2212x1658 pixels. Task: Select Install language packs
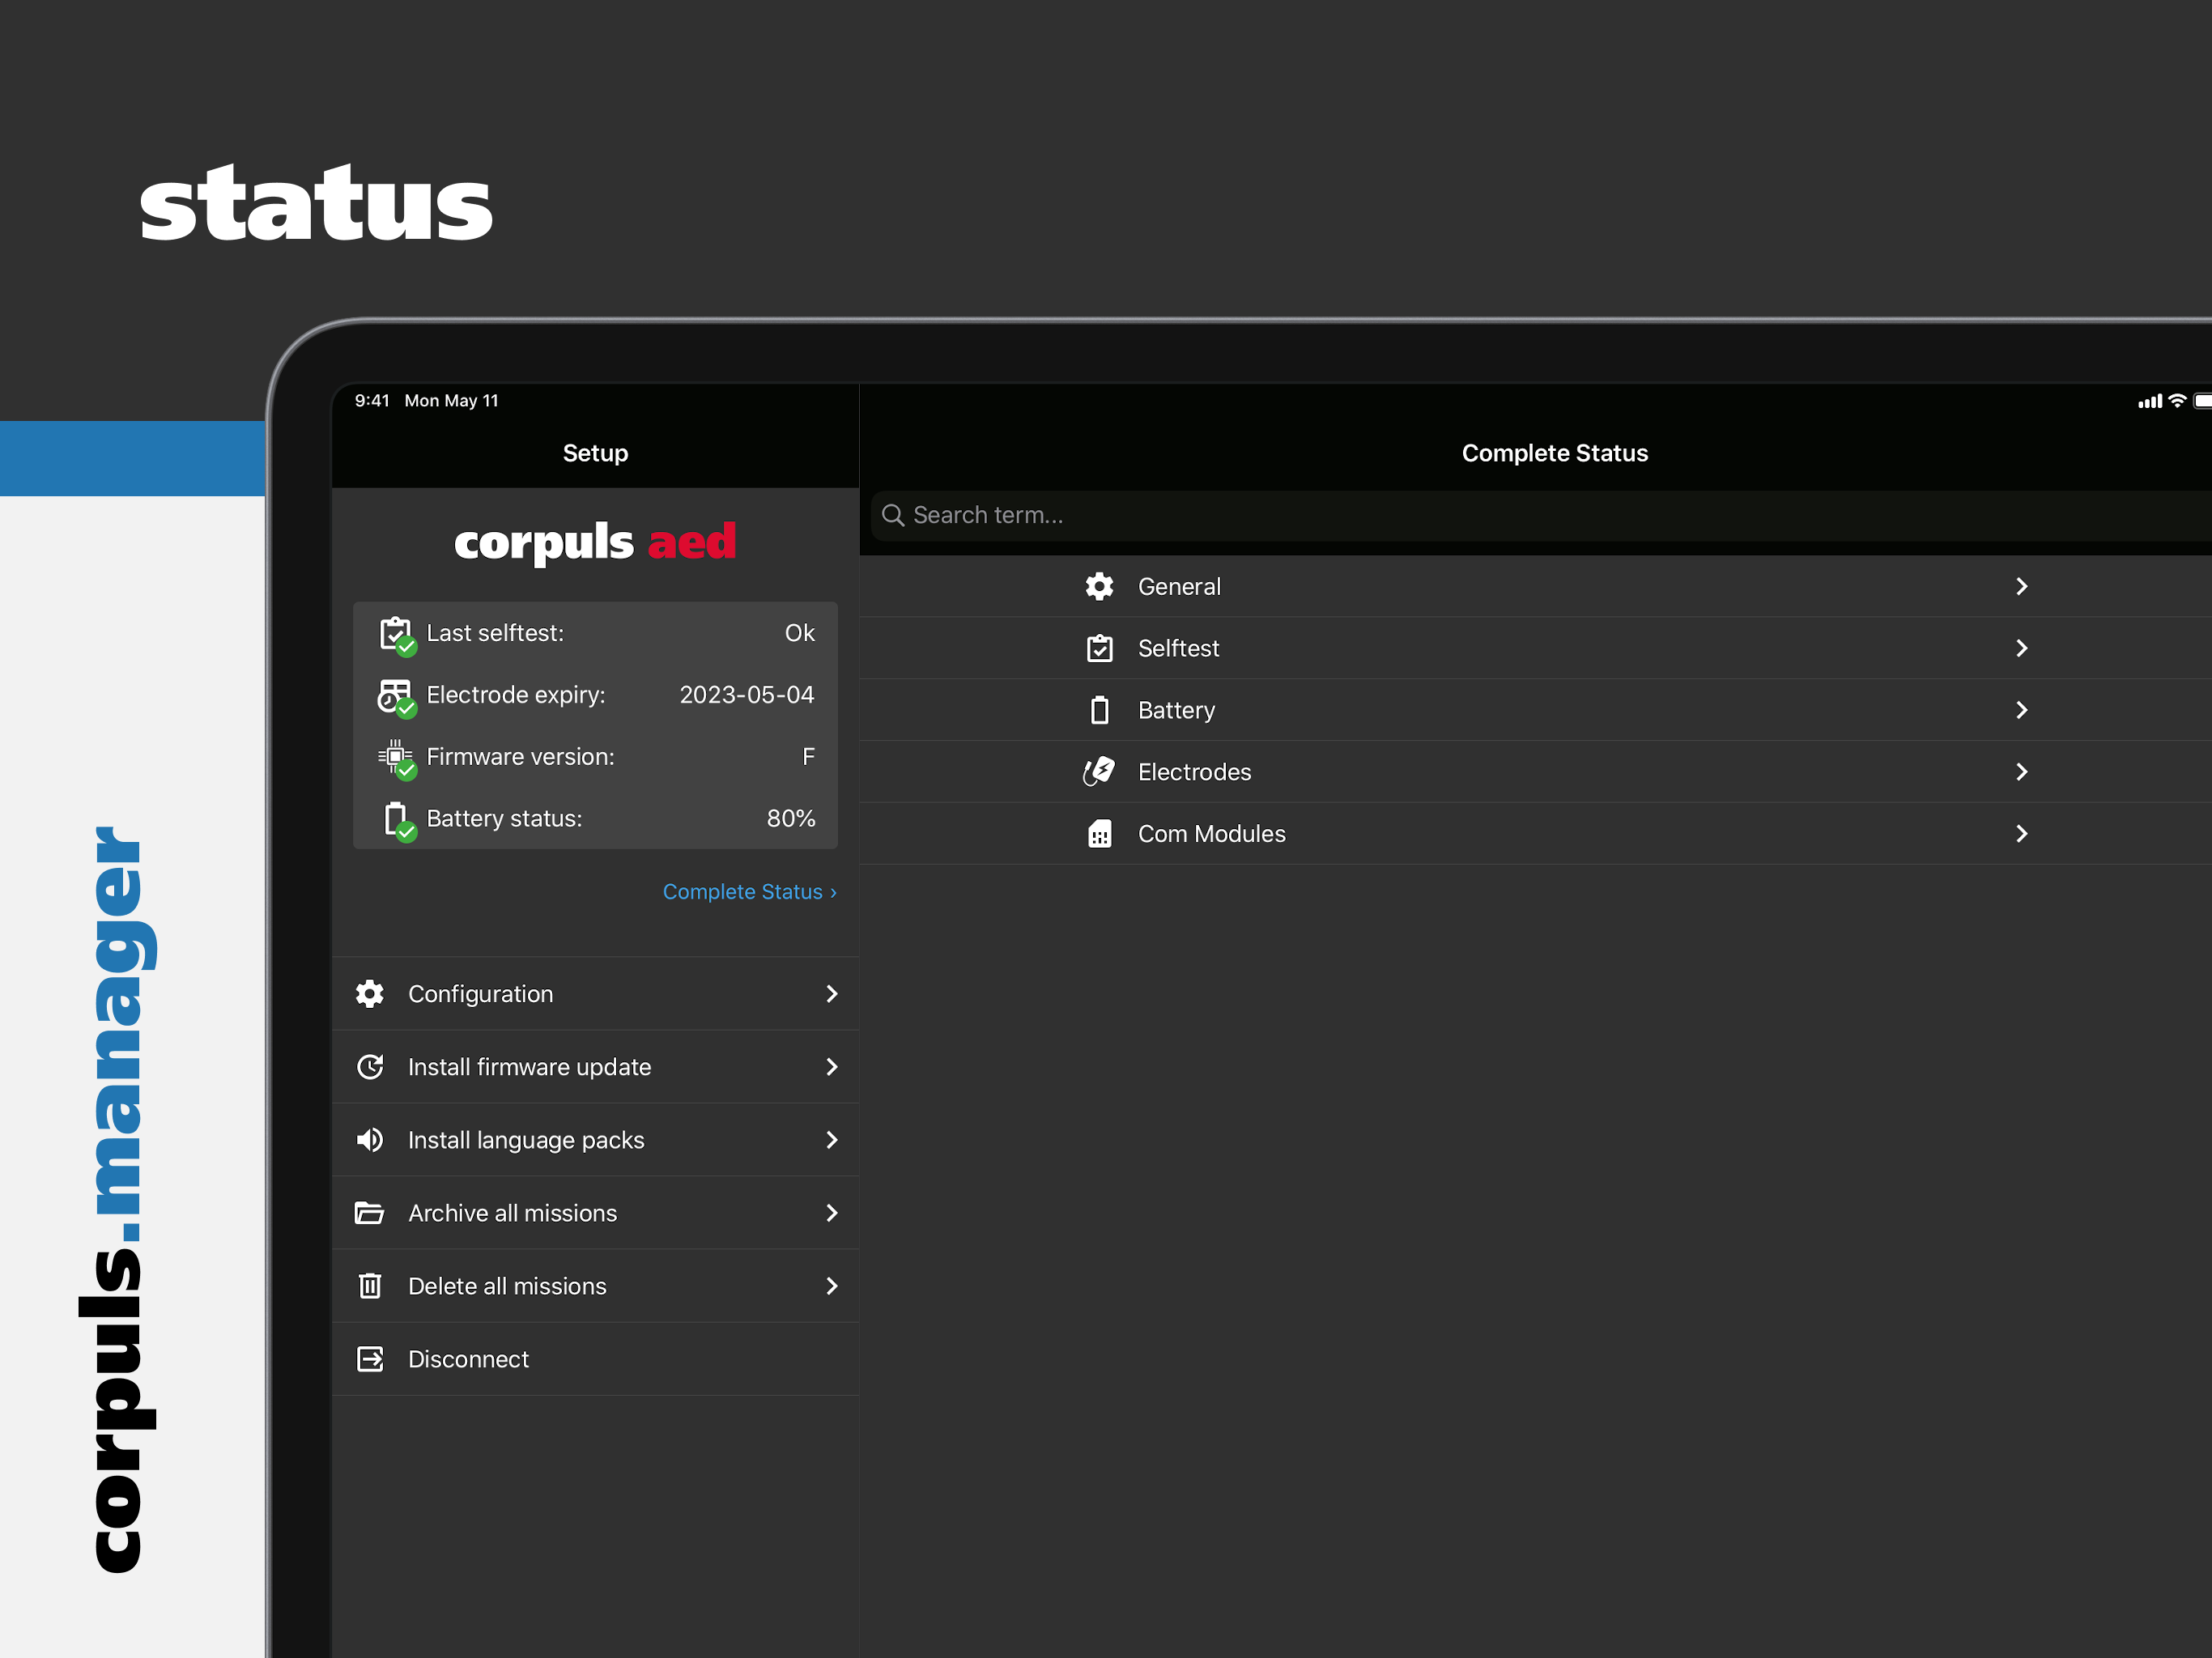596,1140
